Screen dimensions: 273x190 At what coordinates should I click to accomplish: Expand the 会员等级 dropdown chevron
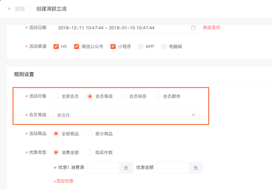pyautogui.click(x=193, y=115)
